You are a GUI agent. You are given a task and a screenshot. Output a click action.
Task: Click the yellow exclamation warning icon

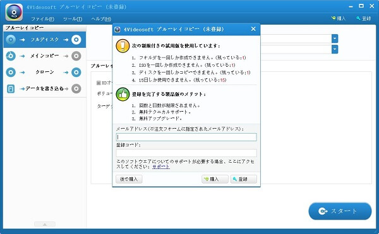(x=123, y=46)
